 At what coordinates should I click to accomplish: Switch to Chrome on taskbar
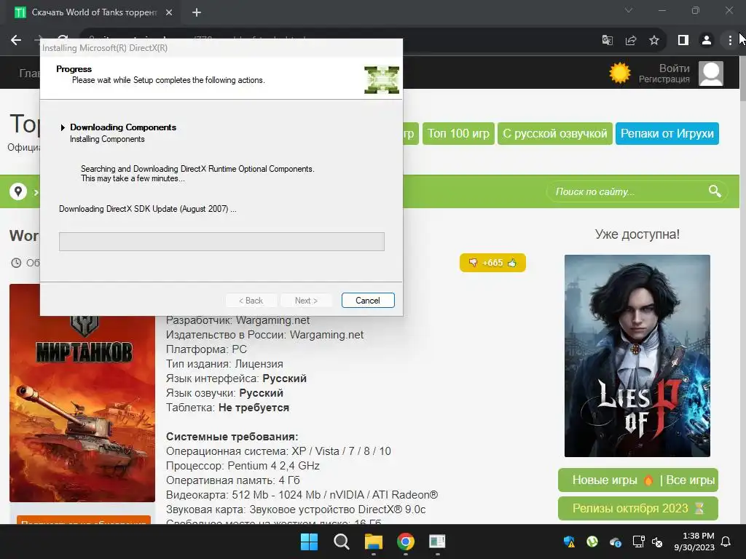pos(405,542)
